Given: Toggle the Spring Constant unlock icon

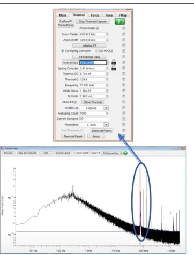Looking at the screenshot, I should point(114,68).
